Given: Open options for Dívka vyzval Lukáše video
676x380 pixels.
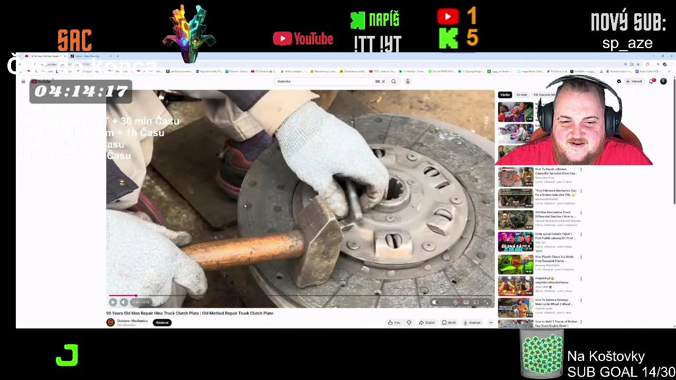Looking at the screenshot, I should pyautogui.click(x=581, y=234).
